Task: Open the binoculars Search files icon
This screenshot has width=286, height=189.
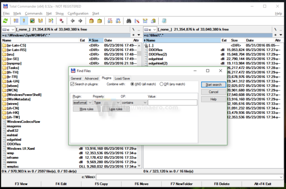Action: [x=129, y=21]
